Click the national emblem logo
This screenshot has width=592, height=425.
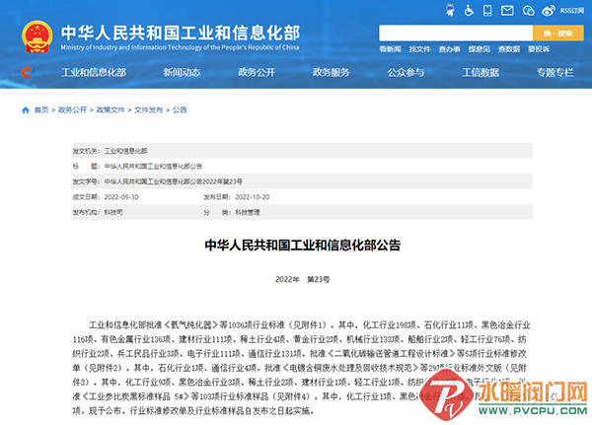point(37,36)
